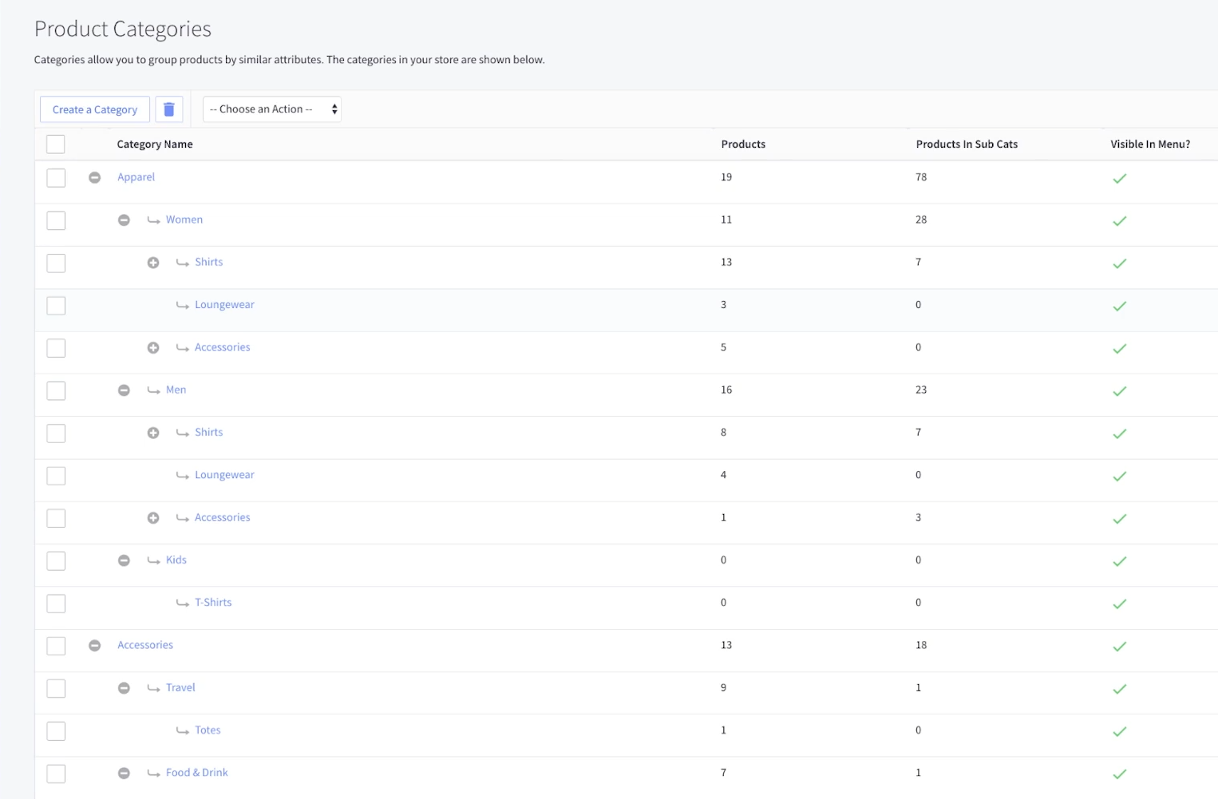
Task: Click the Category Name column header
Action: click(x=155, y=144)
